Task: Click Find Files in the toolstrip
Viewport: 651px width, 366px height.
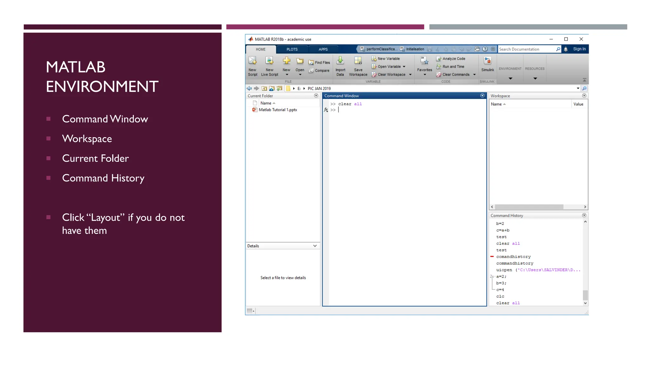Action: 319,63
